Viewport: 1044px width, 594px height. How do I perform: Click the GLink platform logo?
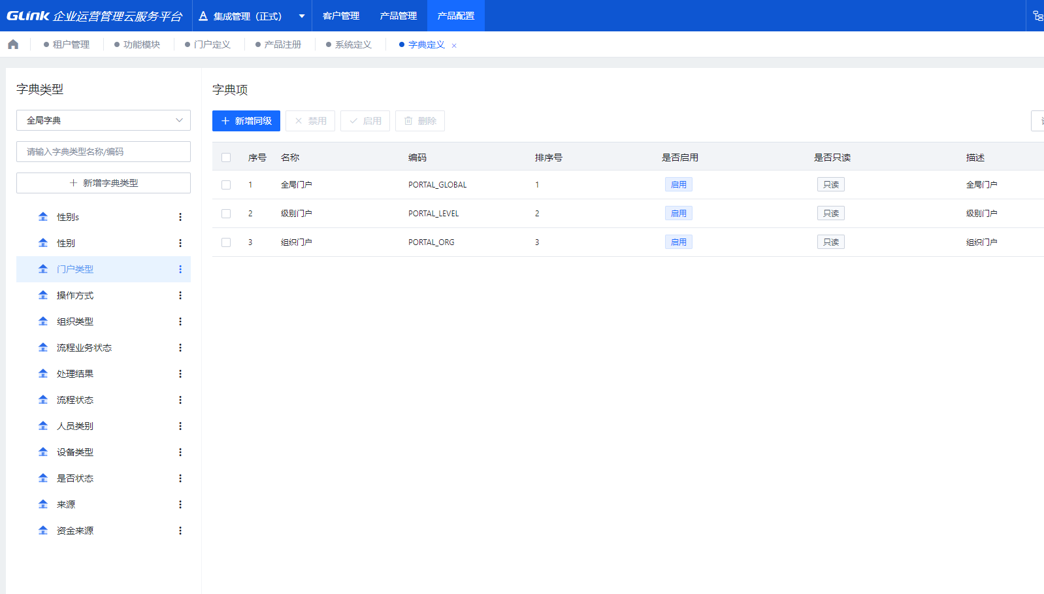click(x=94, y=16)
